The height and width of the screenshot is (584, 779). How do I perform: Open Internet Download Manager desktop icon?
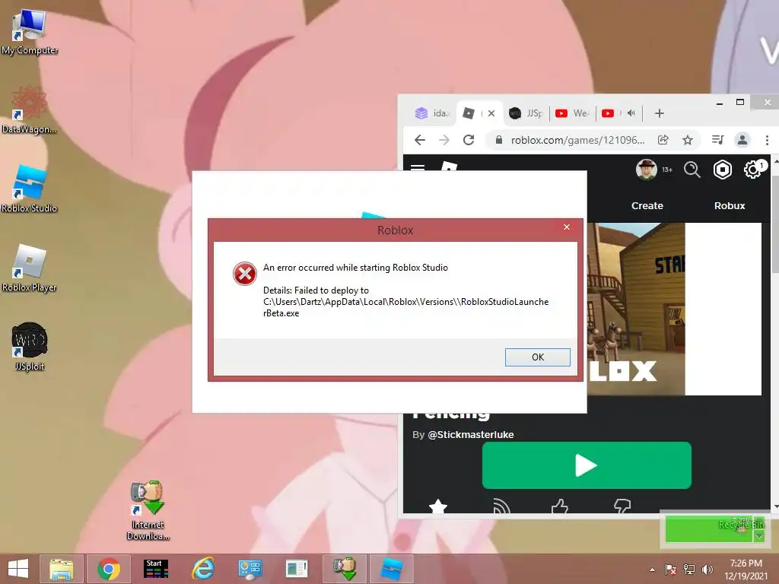coord(148,510)
